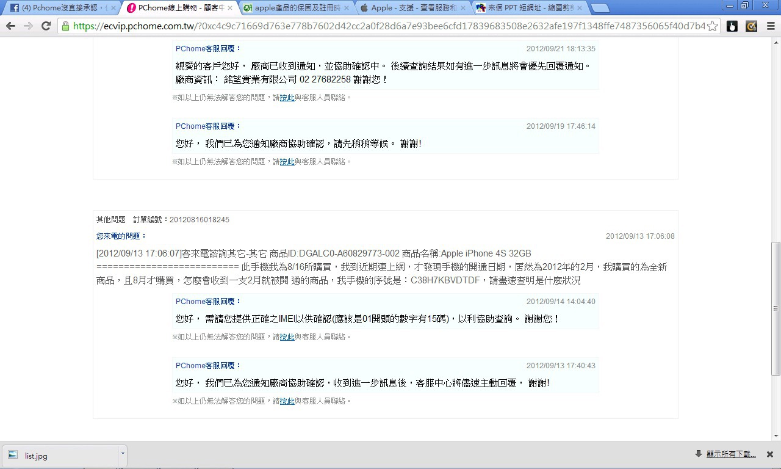
Task: Click the serial number line C38H7KBVDTDF
Action: (x=339, y=281)
